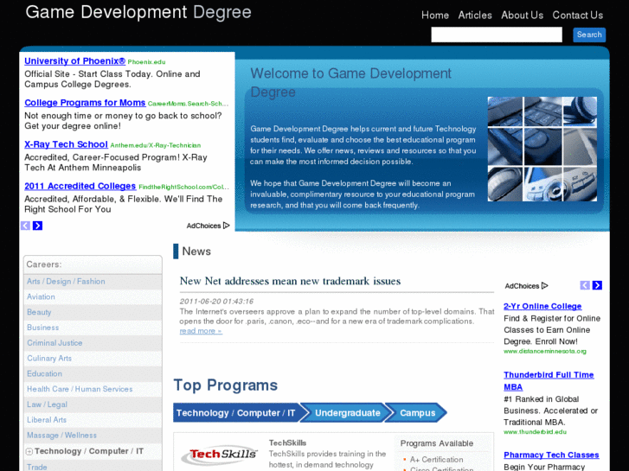This screenshot has width=629, height=471.
Task: Click AdChoices icon in right sidebar
Action: (x=545, y=286)
